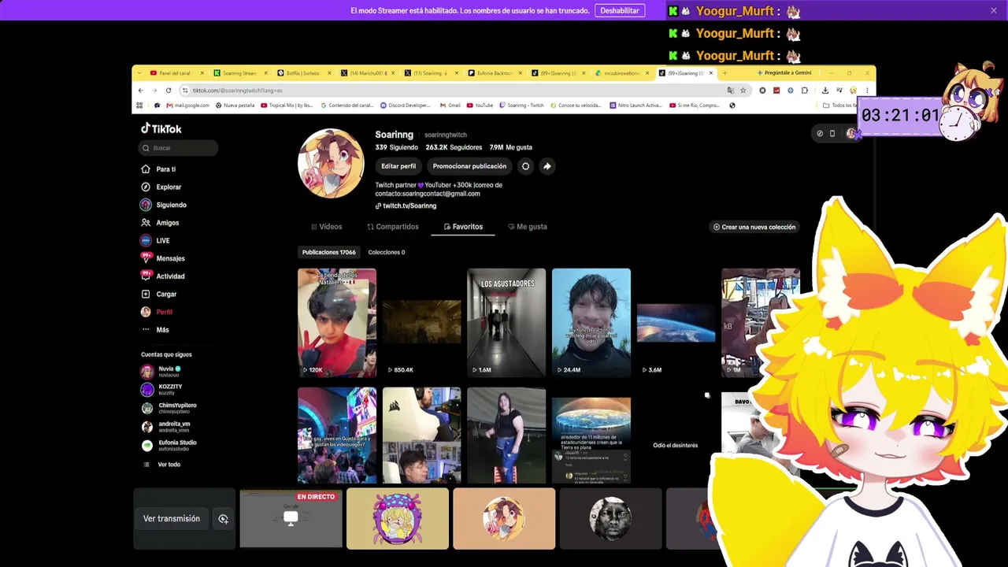Open the 3.6M views Earth video
1008x567 pixels.
click(676, 323)
